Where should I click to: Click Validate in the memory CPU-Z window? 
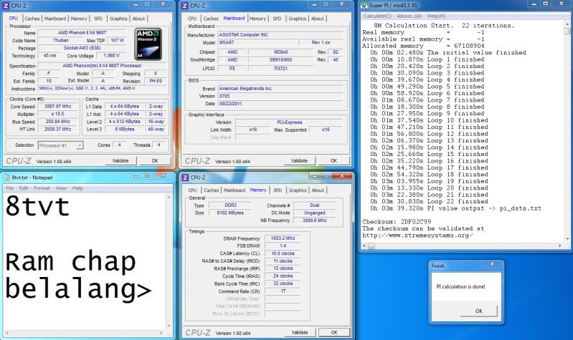(x=298, y=332)
